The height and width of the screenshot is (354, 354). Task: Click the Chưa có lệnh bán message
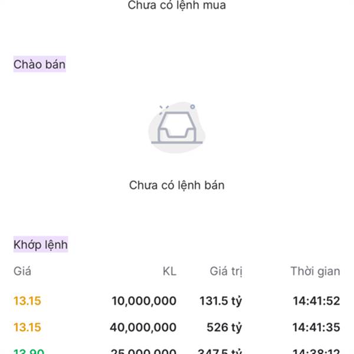(177, 185)
